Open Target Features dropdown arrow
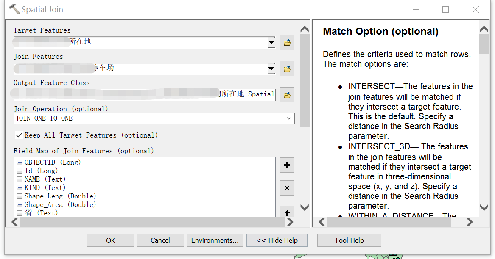495x259 pixels. tap(271, 43)
